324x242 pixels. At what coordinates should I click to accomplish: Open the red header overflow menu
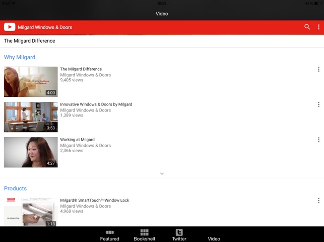coord(318,27)
